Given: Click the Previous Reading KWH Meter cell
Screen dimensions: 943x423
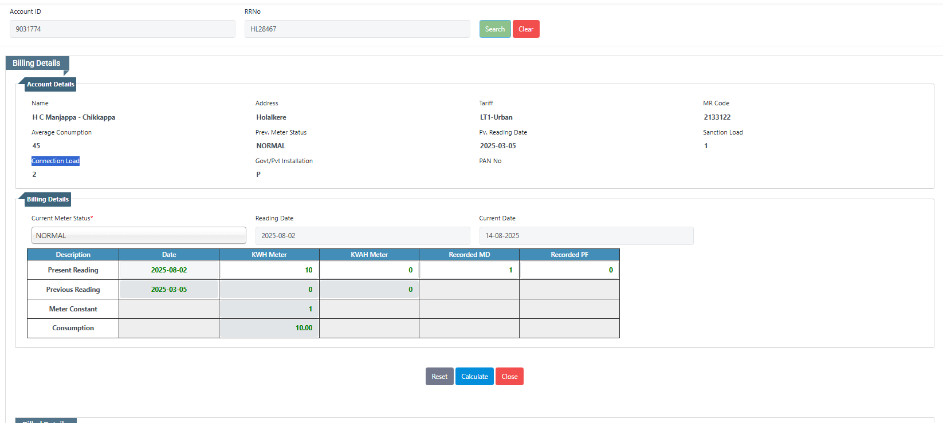Looking at the screenshot, I should pyautogui.click(x=269, y=290).
